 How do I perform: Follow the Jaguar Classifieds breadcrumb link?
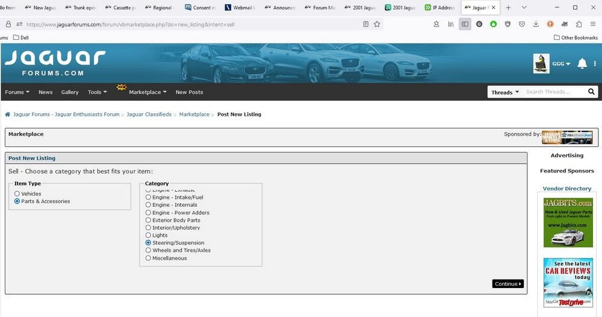(149, 115)
